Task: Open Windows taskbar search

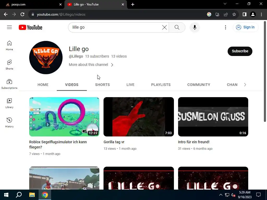Action: click(19, 195)
